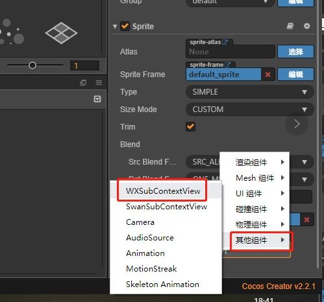The image size is (324, 302).
Task: Collapse the Sprite component section
Action: (115, 27)
